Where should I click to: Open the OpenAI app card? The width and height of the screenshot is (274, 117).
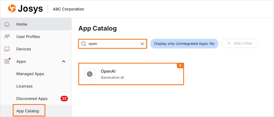[131, 74]
